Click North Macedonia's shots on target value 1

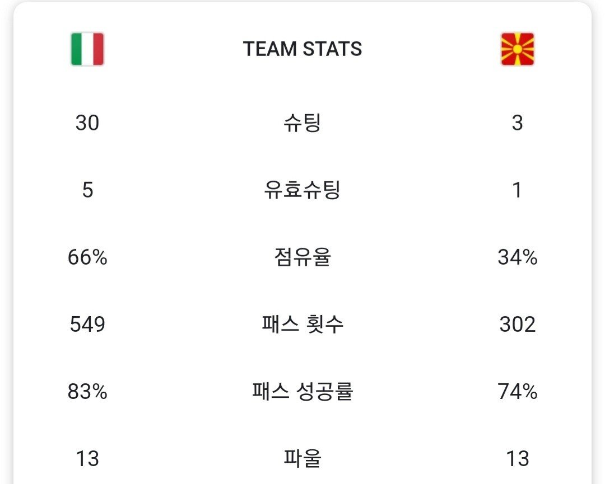point(517,190)
